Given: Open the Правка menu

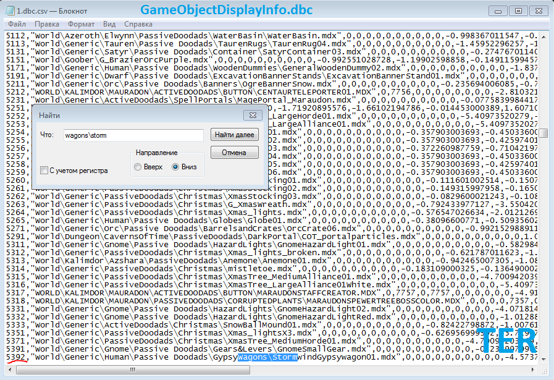Looking at the screenshot, I should 47,24.
